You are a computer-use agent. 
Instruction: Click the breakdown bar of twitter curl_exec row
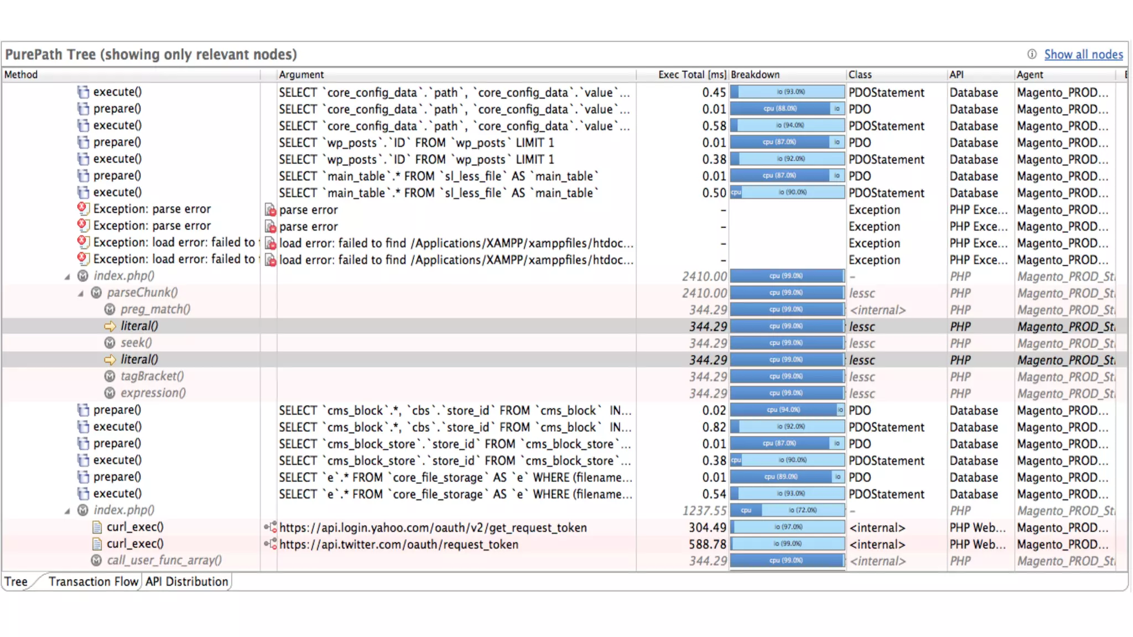coord(787,544)
